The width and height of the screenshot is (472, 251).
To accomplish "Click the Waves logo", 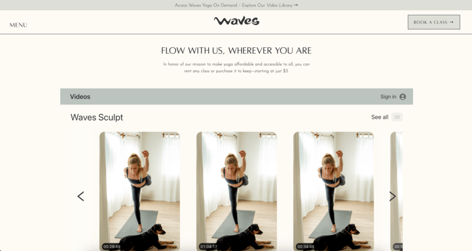I will (237, 21).
